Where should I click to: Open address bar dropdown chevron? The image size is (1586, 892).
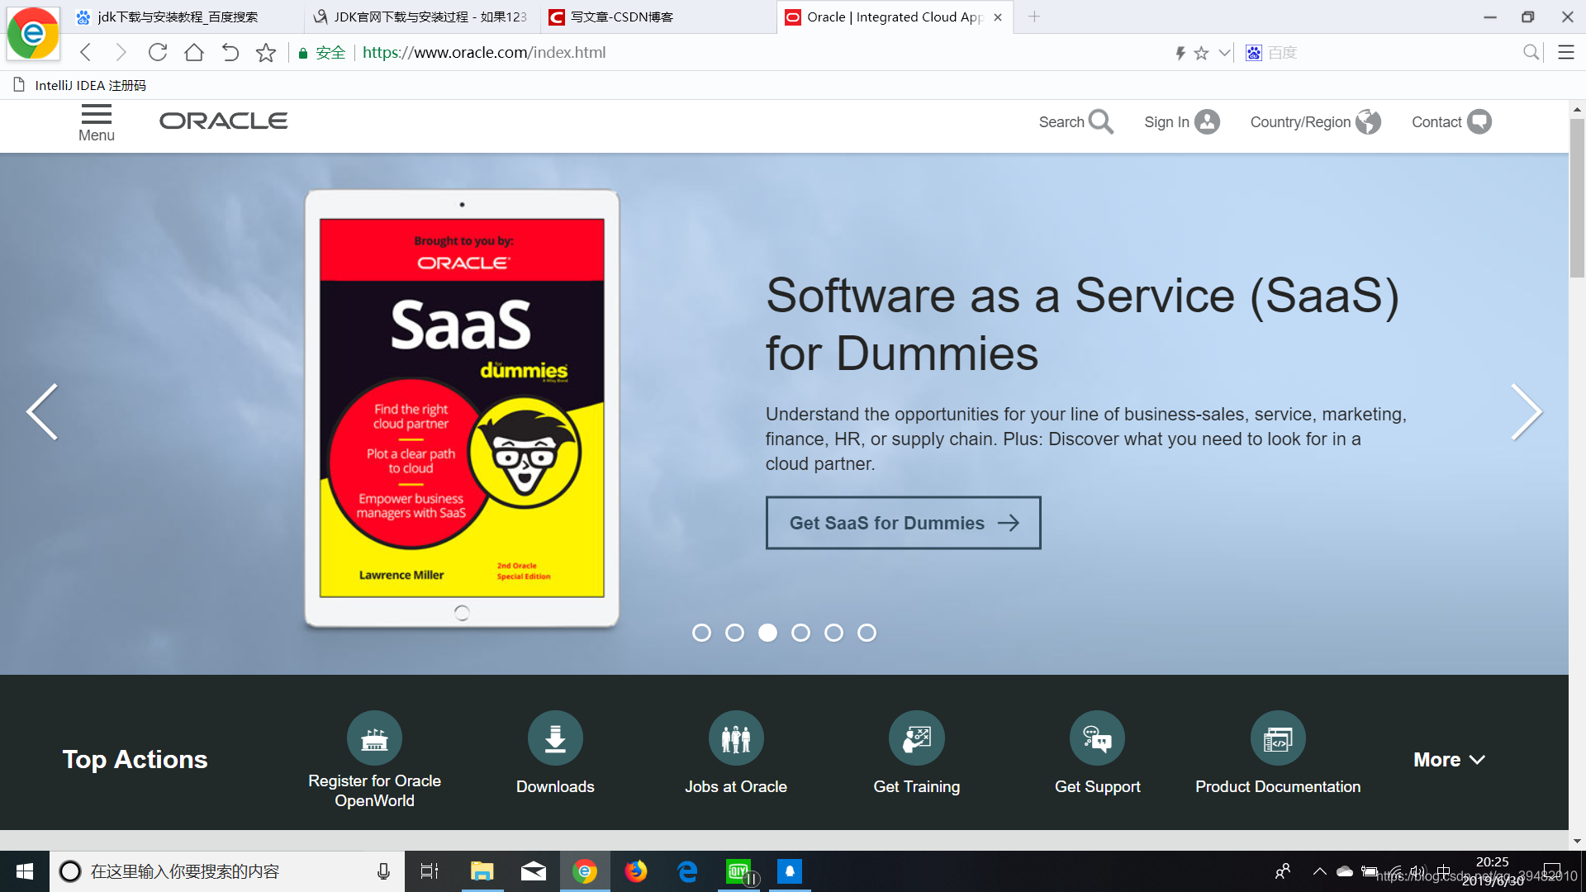pyautogui.click(x=1224, y=53)
